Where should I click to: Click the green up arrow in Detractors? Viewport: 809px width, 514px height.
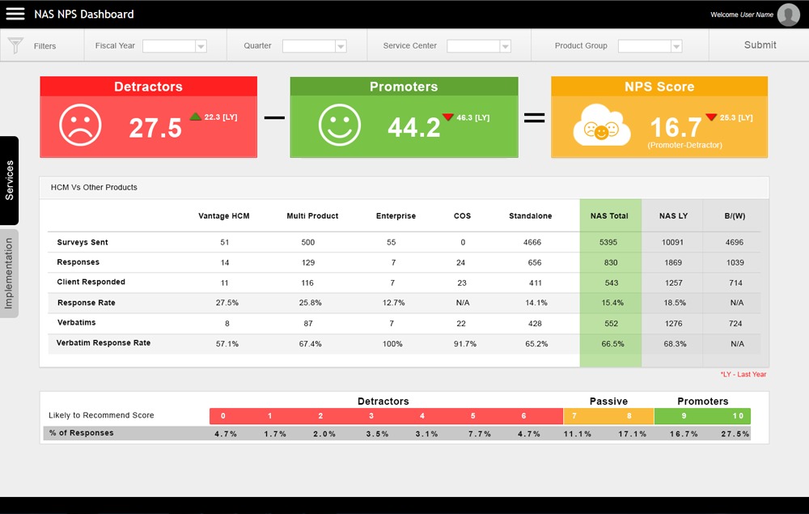pyautogui.click(x=195, y=117)
